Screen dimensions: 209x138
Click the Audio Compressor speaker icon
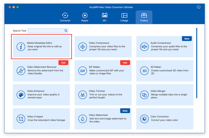tap(144, 46)
